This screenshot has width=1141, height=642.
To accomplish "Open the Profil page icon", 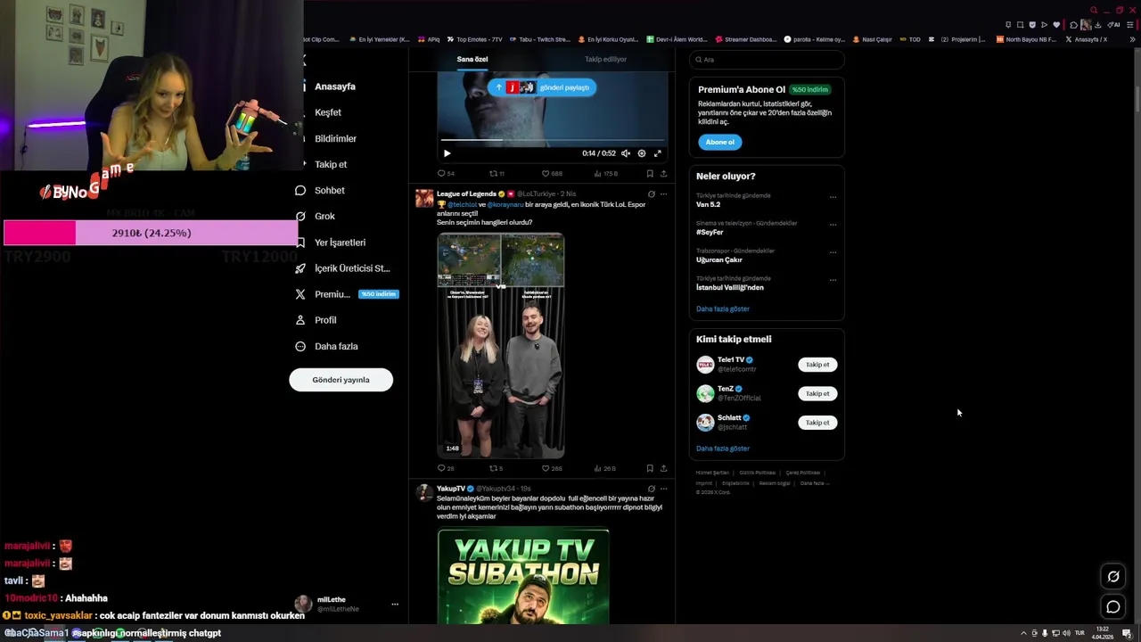I will 300,320.
